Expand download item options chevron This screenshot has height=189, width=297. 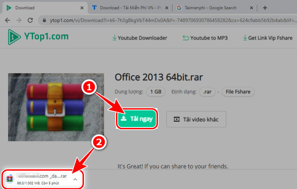tap(75, 180)
